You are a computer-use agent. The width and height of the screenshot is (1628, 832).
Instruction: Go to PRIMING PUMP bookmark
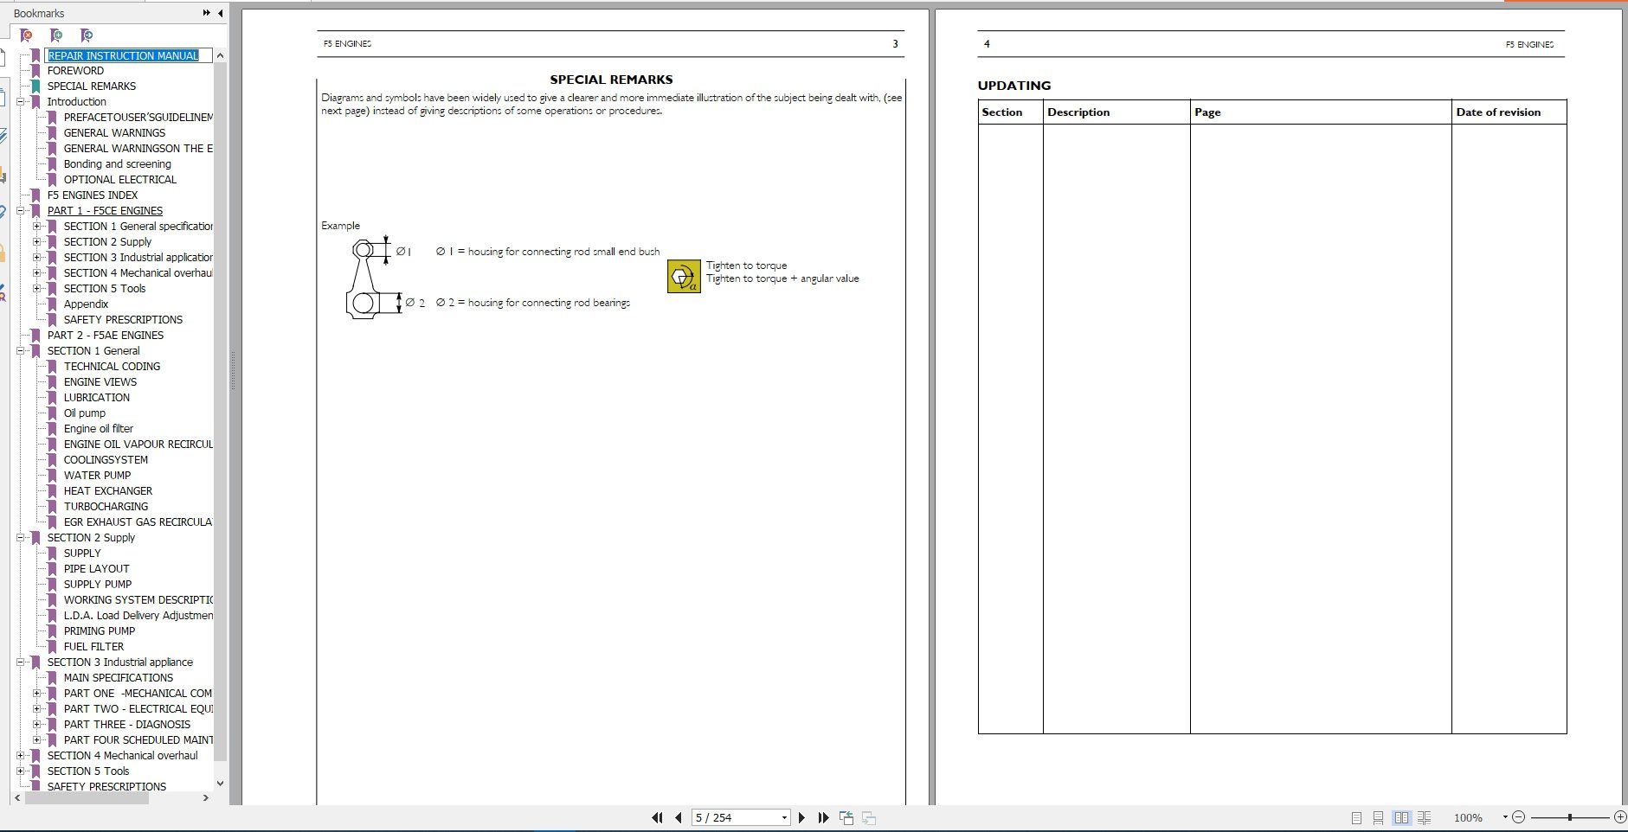pos(99,631)
